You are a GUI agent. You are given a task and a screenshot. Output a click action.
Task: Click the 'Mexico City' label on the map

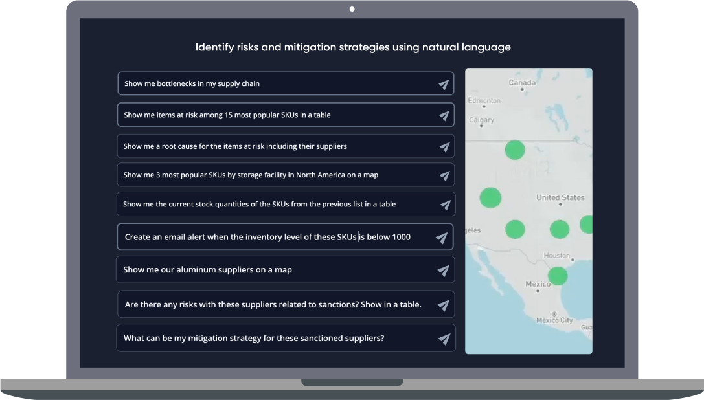554,320
